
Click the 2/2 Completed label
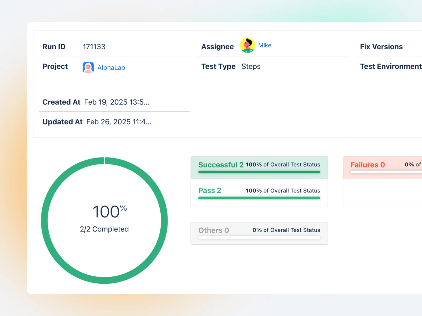[x=104, y=229]
